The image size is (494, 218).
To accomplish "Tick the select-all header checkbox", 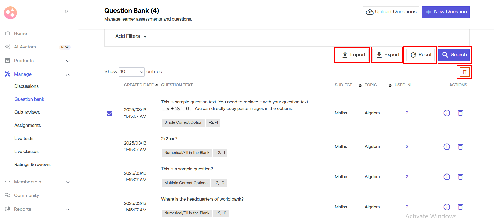I will click(110, 86).
